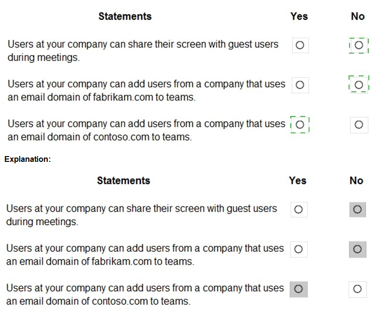This screenshot has height=316, width=378.
Task: Pick dashed-outlined Yes for contoso.com in top table
Action: coord(300,125)
